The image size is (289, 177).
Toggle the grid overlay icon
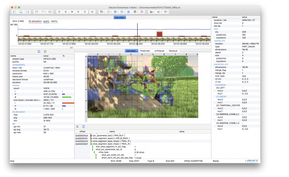[129, 12]
